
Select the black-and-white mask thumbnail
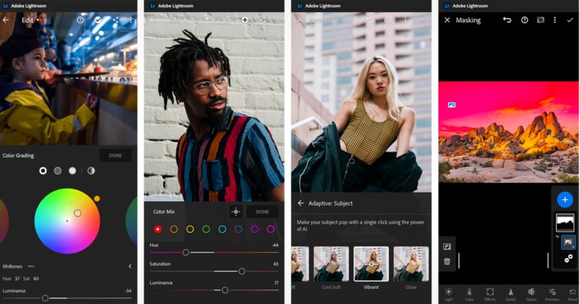[565, 223]
